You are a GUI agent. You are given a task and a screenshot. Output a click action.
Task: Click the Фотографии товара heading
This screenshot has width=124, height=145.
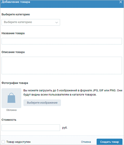pos(15,83)
